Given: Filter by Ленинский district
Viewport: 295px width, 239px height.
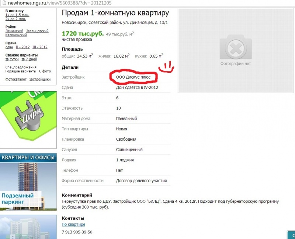Looking at the screenshot, I should (x=14, y=31).
